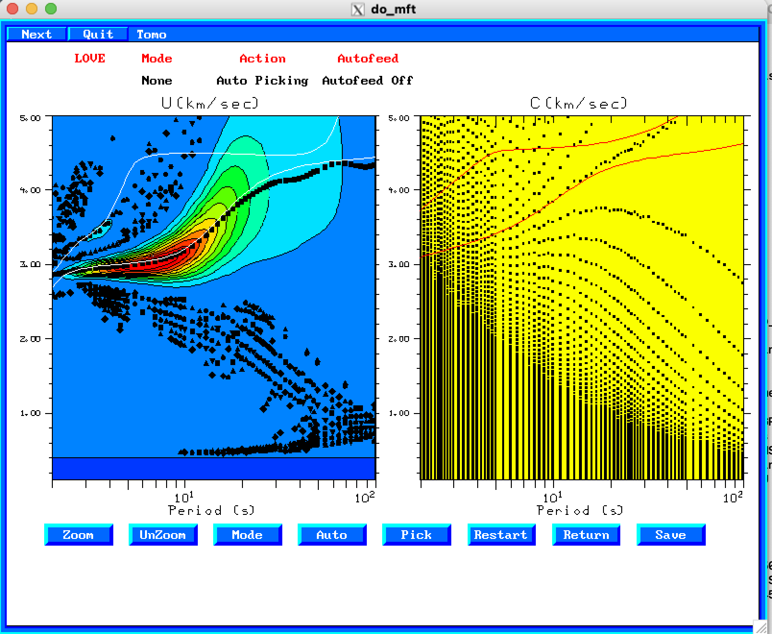
Task: Click the Zoom button
Action: (78, 535)
